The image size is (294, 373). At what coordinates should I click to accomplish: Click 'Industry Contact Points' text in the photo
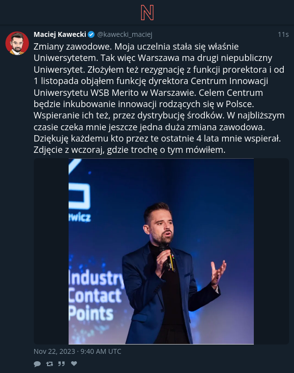pos(96,295)
